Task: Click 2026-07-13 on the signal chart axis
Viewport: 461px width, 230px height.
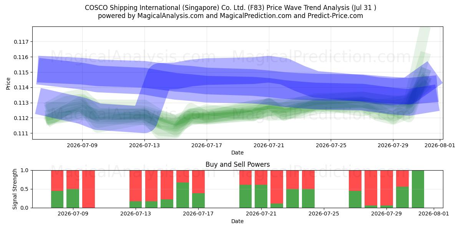Action: [136, 214]
